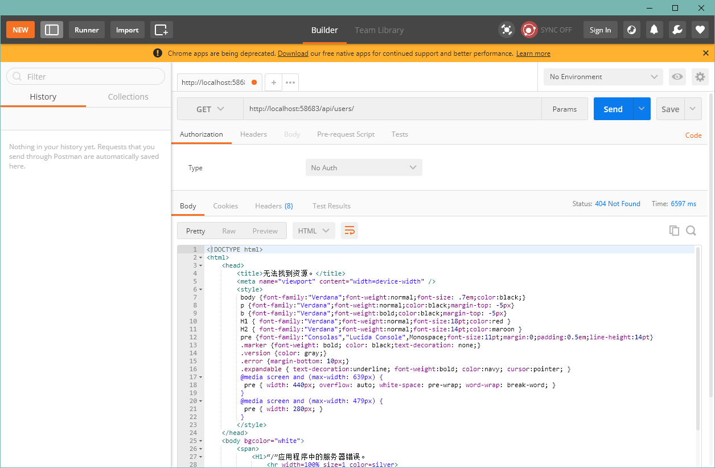Select the request Headers tab
Viewport: 715px width, 468px height.
(x=253, y=134)
